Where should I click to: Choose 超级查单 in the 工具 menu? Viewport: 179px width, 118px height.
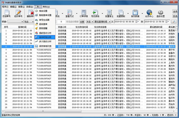[x=45, y=24]
